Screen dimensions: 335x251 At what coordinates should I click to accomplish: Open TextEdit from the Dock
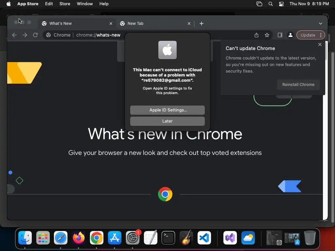(150, 238)
